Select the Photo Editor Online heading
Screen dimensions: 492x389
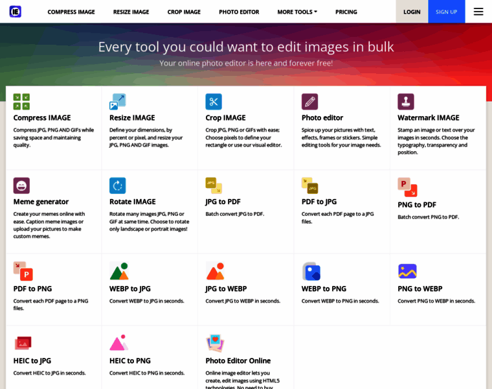[238, 360]
